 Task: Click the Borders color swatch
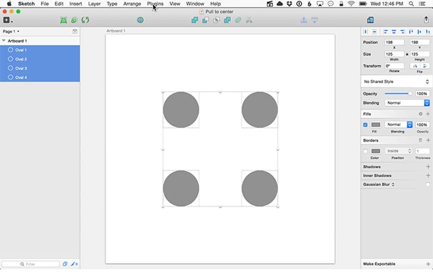[x=375, y=151]
